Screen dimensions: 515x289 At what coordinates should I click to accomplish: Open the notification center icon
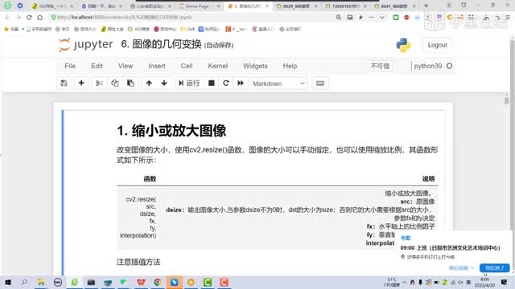(x=505, y=282)
